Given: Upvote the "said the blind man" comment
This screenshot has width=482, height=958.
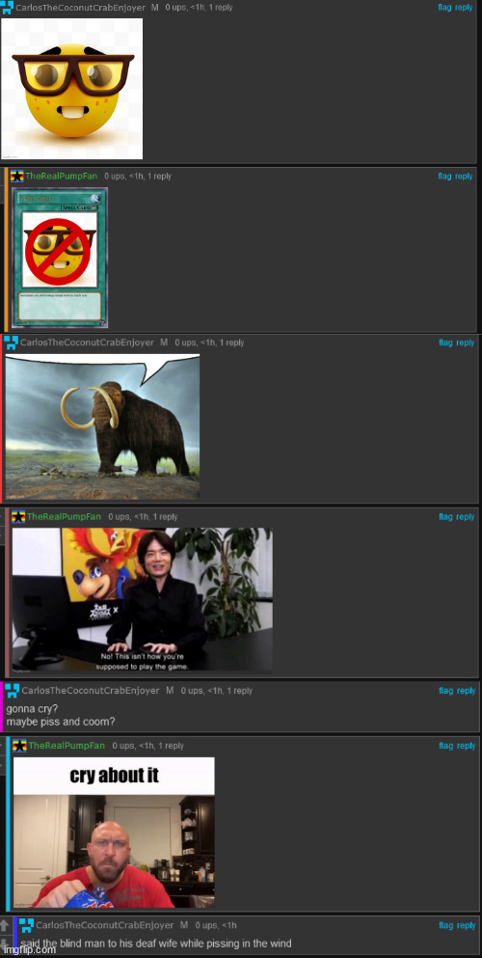Looking at the screenshot, I should [x=5, y=925].
